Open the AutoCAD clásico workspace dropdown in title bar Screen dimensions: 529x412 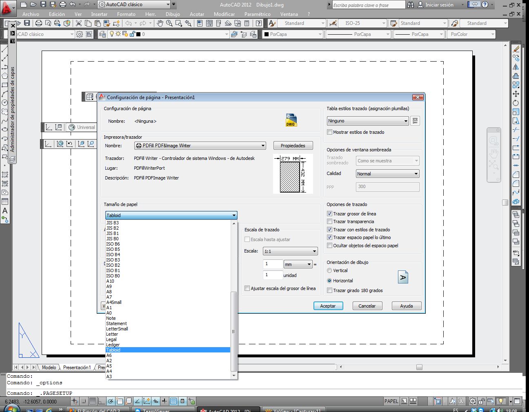point(134,5)
